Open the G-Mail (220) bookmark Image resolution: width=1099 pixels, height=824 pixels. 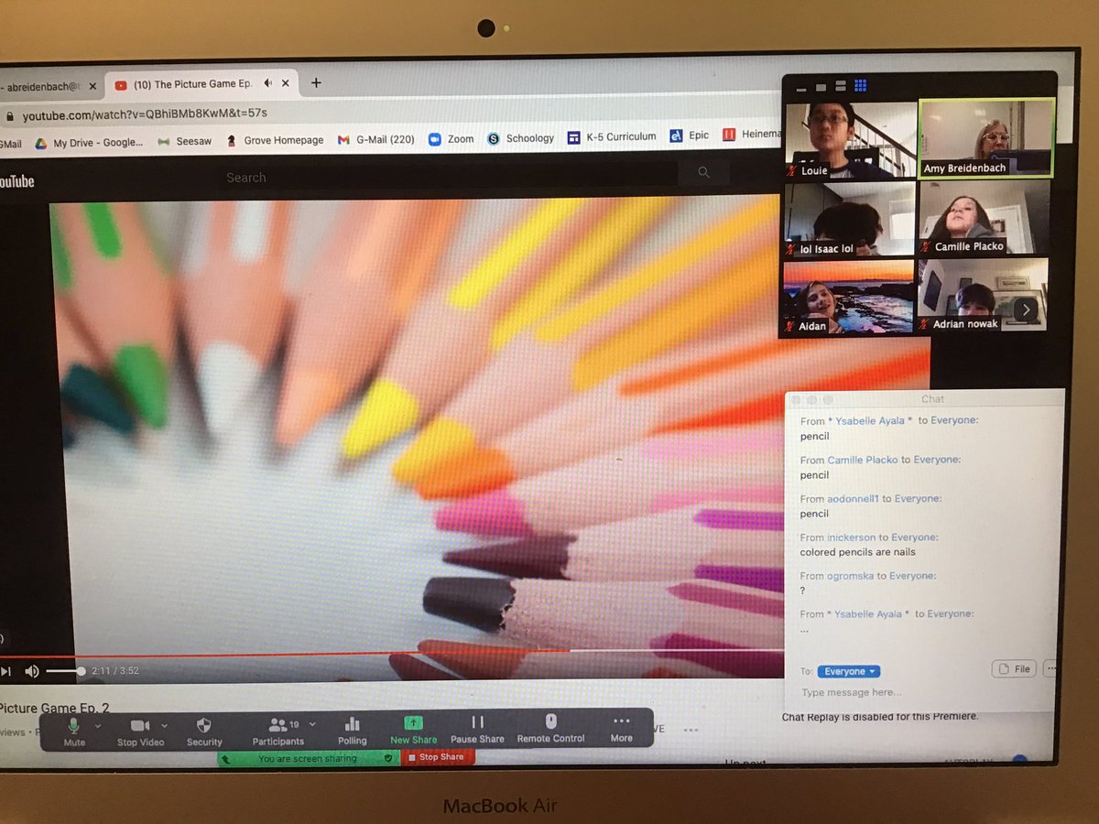376,139
